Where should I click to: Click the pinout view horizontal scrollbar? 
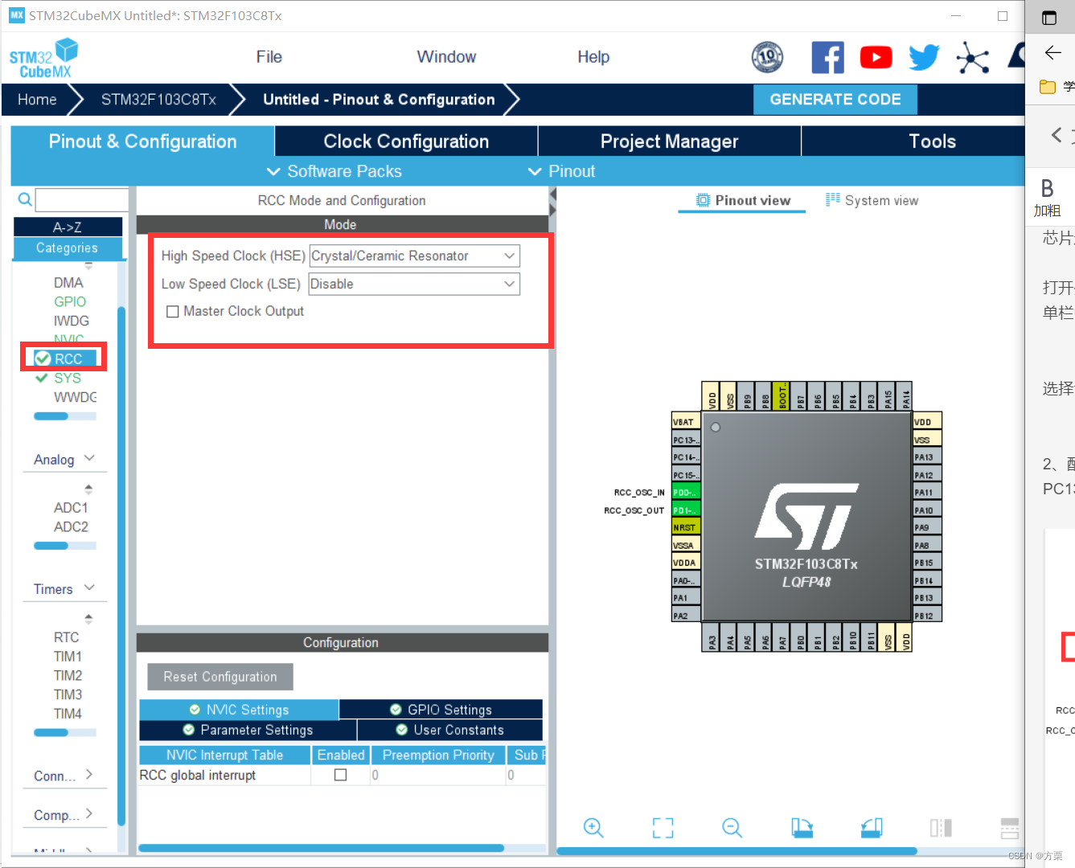(x=736, y=851)
